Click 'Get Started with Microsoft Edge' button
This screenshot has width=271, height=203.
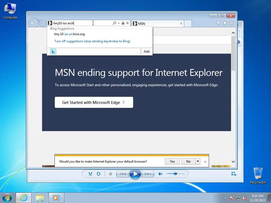[94, 102]
